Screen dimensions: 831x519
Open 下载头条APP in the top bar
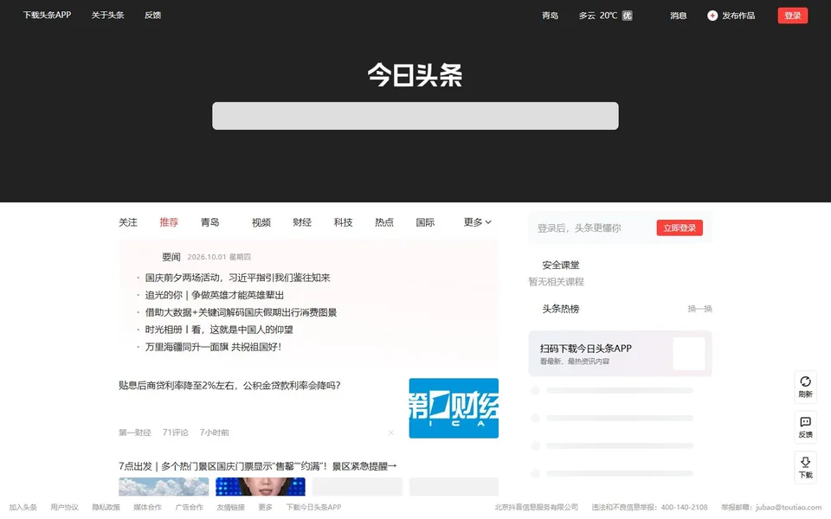(47, 15)
